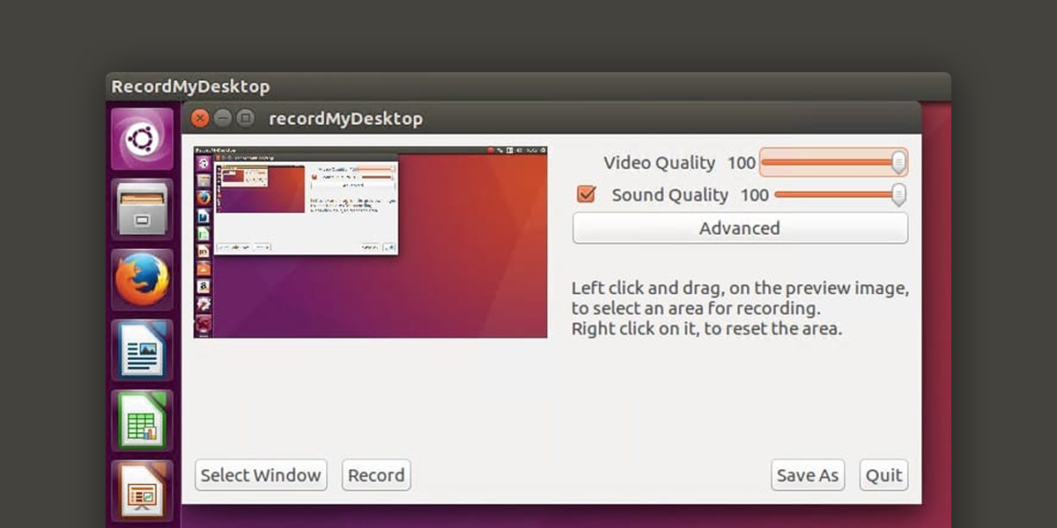The height and width of the screenshot is (528, 1057).
Task: Maximize the recordMyDesktop window
Action: (246, 118)
